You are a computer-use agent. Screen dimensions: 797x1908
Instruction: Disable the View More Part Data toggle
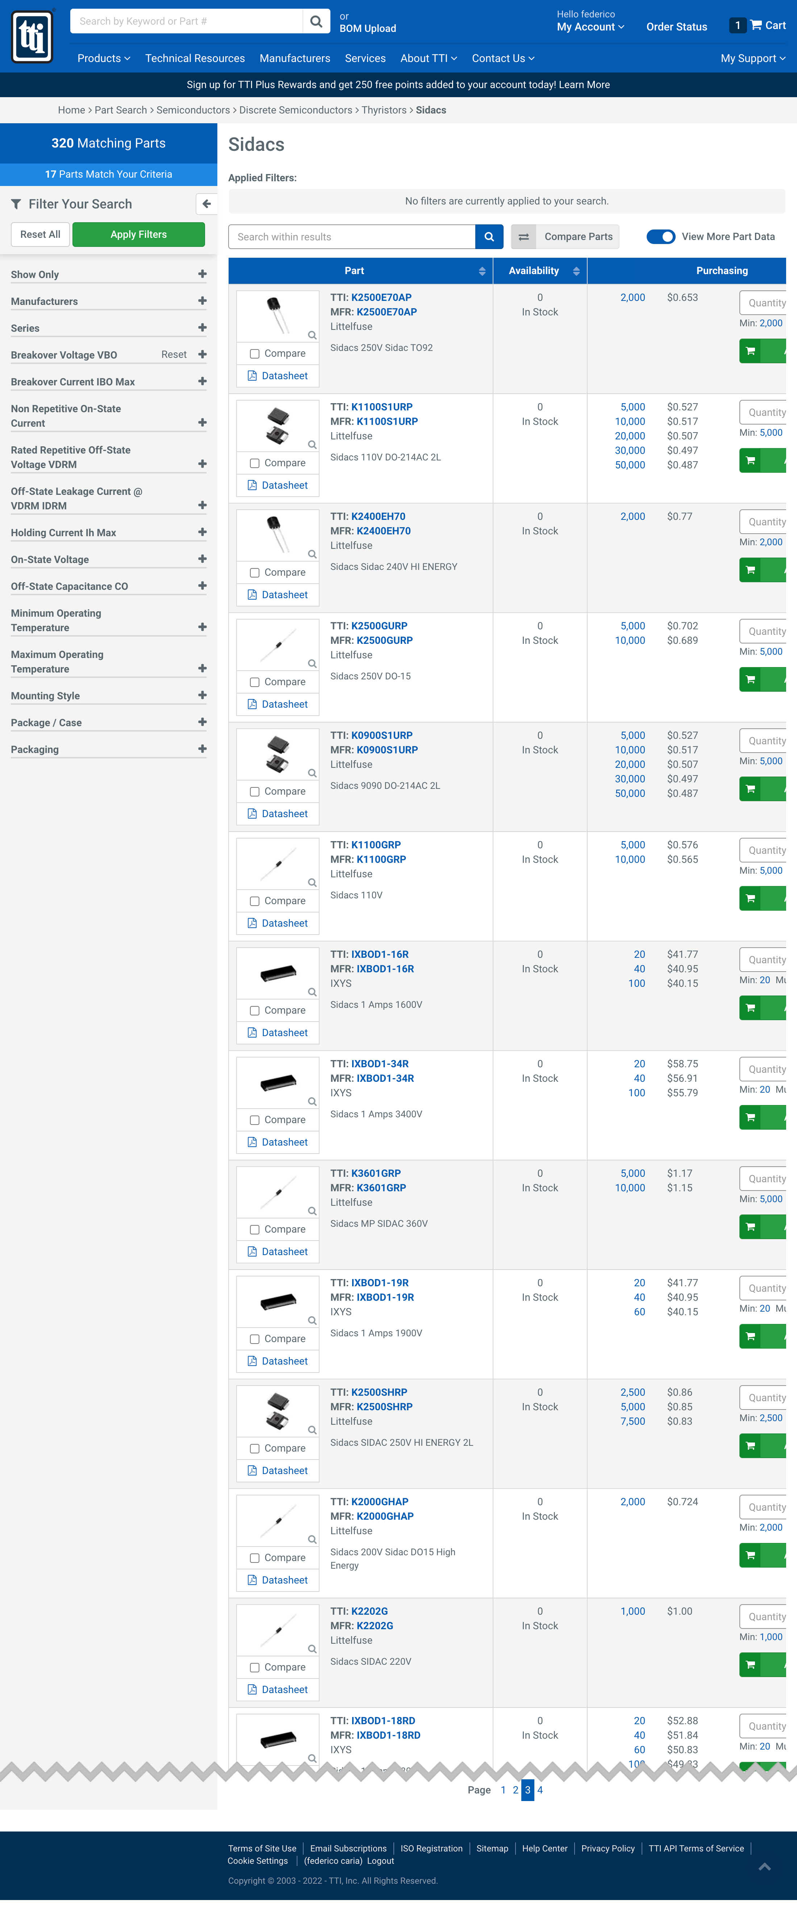tap(661, 236)
